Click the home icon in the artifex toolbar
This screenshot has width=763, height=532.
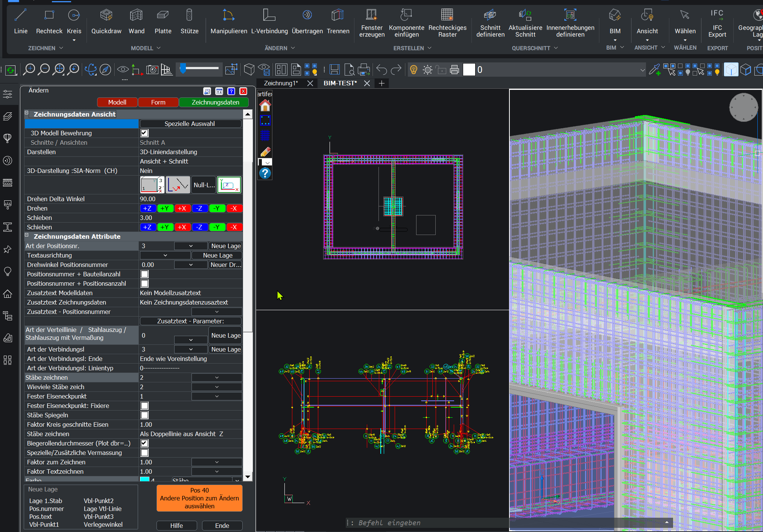[265, 106]
